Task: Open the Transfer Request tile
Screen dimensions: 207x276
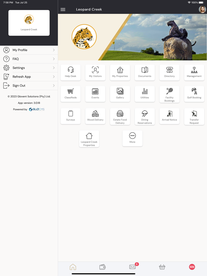Action: [194, 116]
